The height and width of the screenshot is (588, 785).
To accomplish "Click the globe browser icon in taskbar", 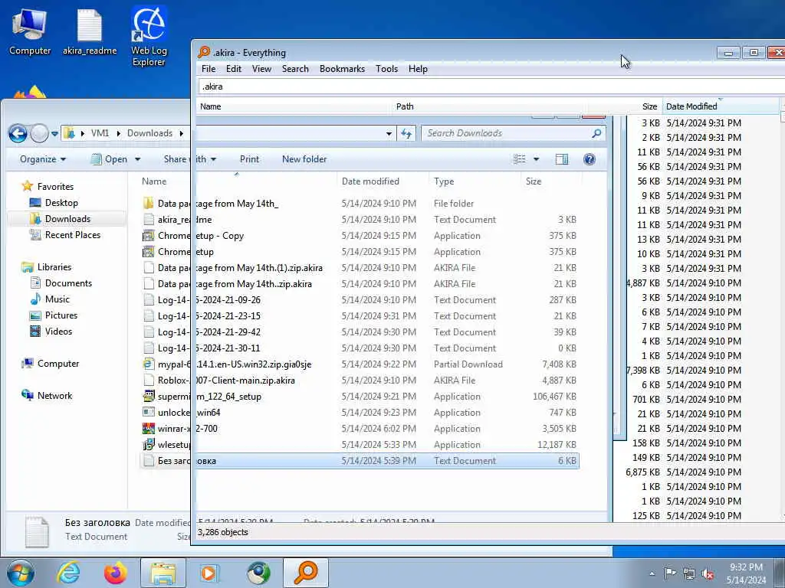I will pos(258,573).
